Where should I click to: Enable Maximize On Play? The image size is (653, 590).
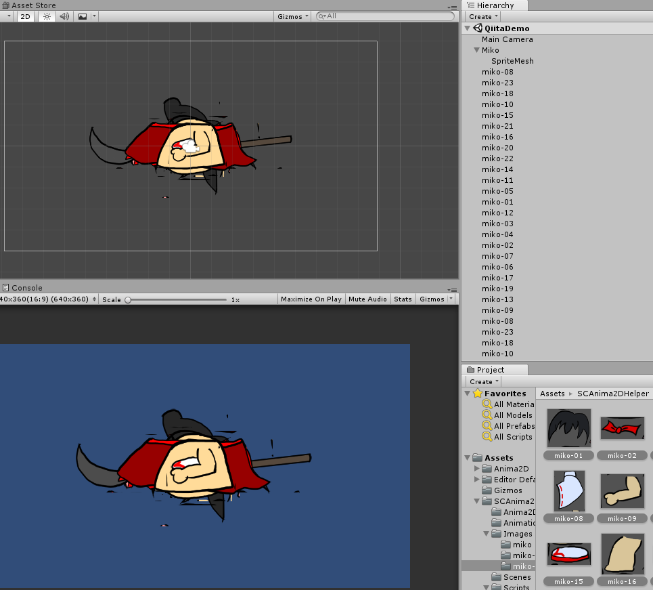coord(311,299)
